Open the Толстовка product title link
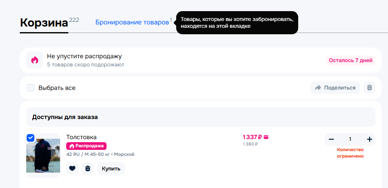 pyautogui.click(x=81, y=137)
